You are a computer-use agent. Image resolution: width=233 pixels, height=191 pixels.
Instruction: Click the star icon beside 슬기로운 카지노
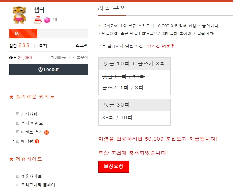pyautogui.click(x=11, y=97)
